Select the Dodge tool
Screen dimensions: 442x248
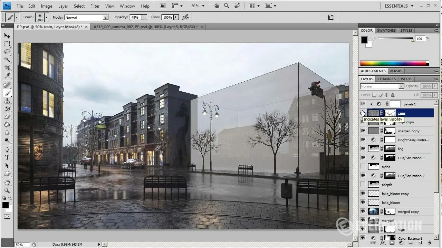(x=7, y=141)
